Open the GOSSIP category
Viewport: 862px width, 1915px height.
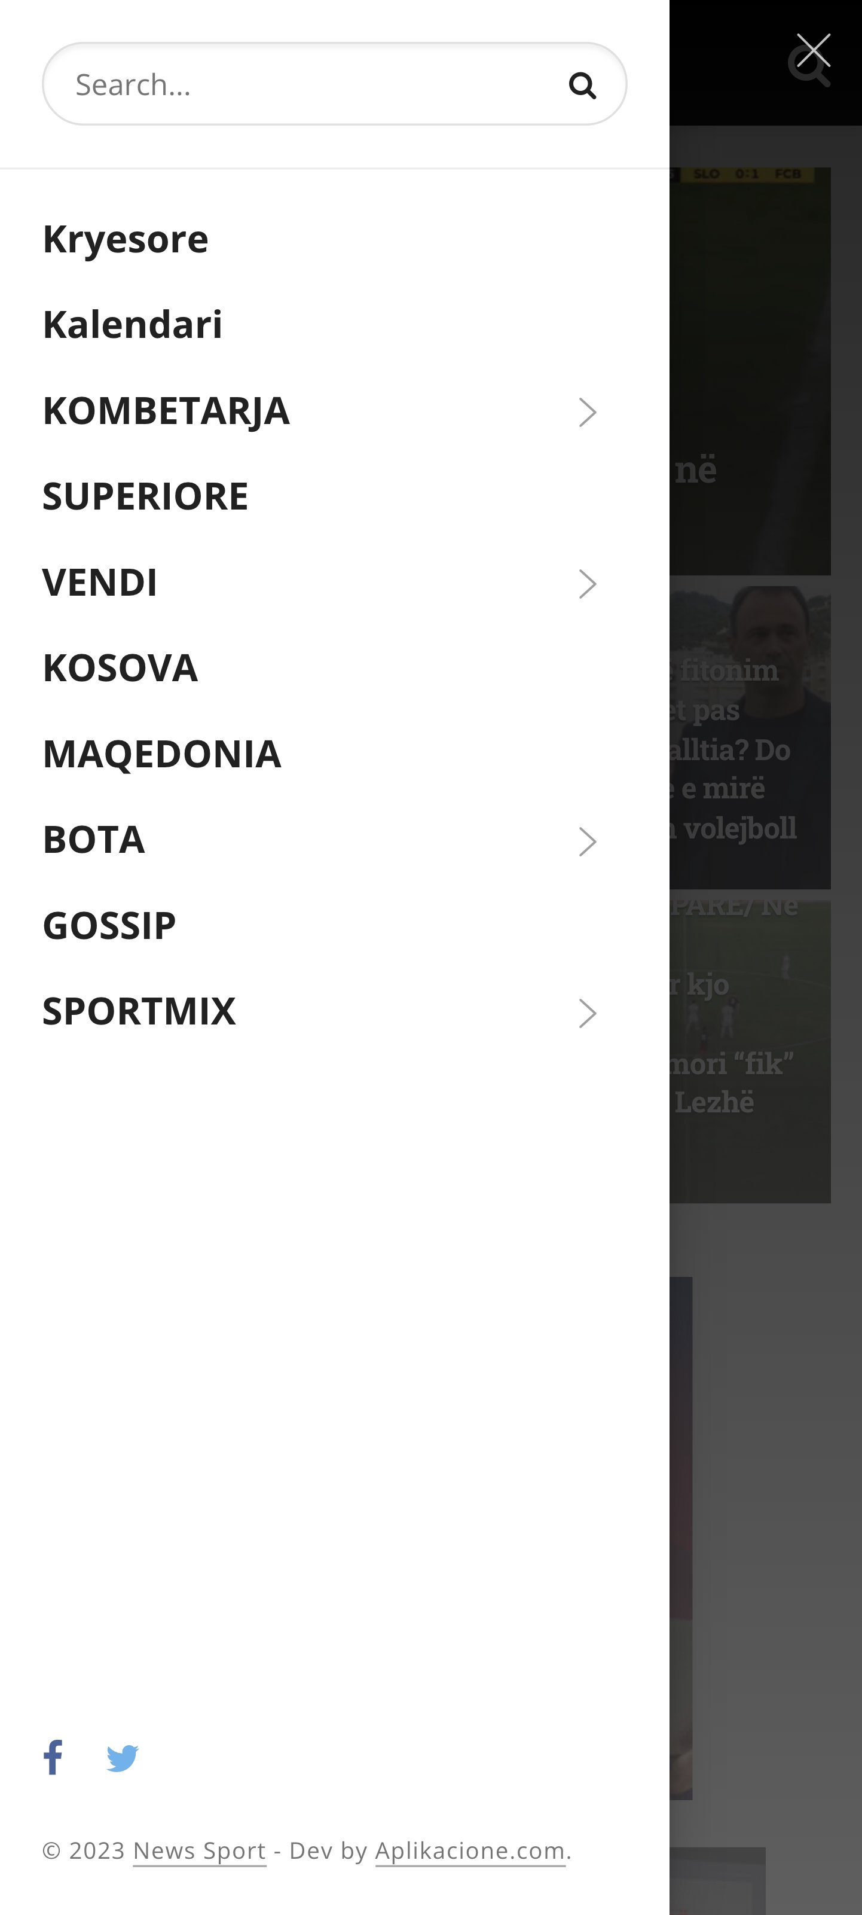[x=109, y=926]
